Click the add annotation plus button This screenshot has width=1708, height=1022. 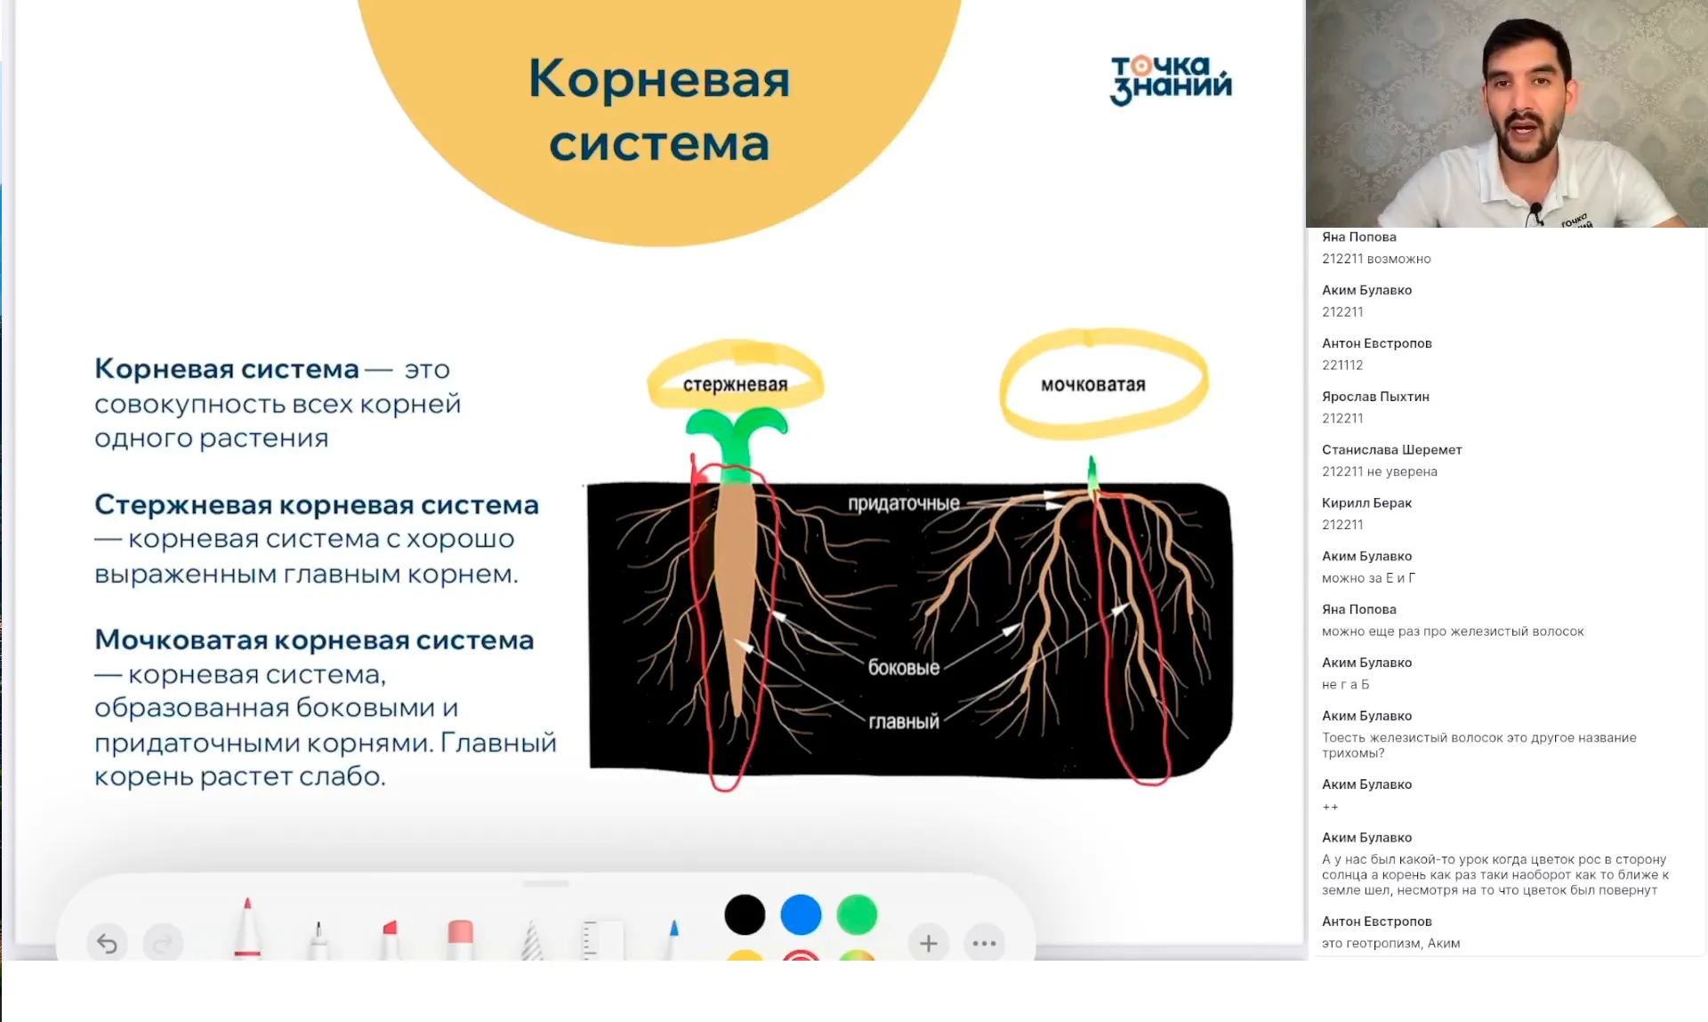click(928, 943)
